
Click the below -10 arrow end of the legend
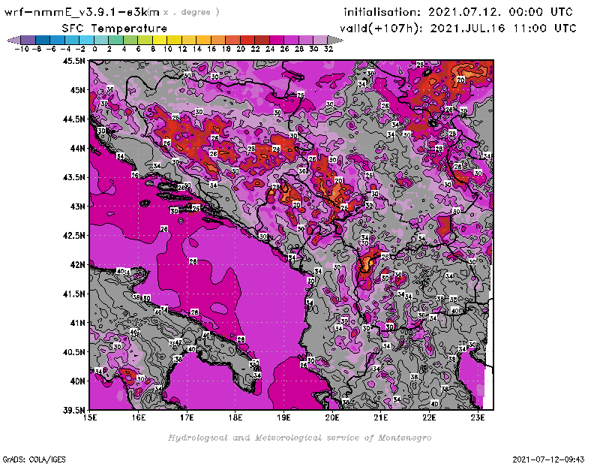click(13, 40)
